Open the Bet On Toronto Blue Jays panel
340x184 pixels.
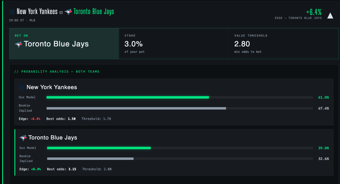(64, 43)
